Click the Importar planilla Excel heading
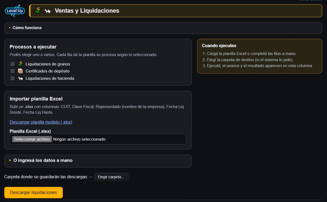Screen dimensions: 327x202 pos(36,99)
